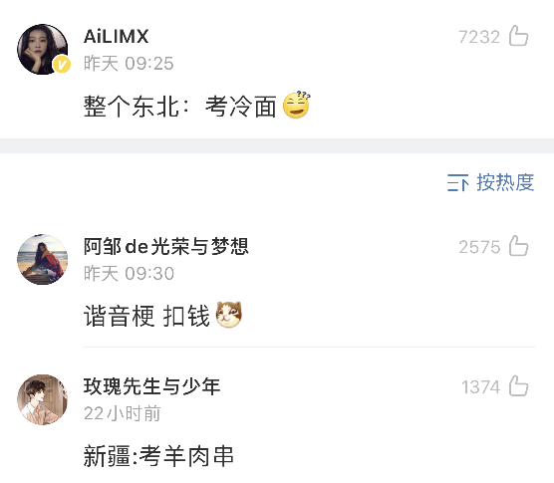Screen dimensions: 554x483
Task: Open AiLIMX's profile avatar
Action: click(x=43, y=49)
